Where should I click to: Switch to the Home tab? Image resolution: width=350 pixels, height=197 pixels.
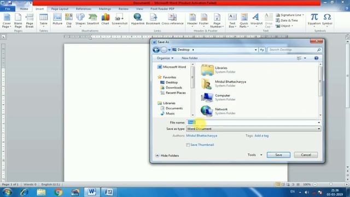[x=24, y=9]
